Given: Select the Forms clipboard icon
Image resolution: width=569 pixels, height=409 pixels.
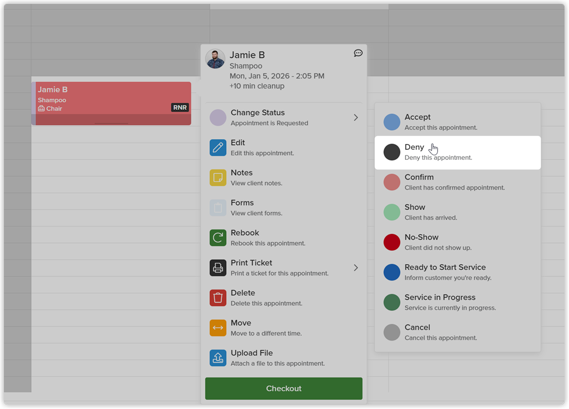Looking at the screenshot, I should coord(218,208).
